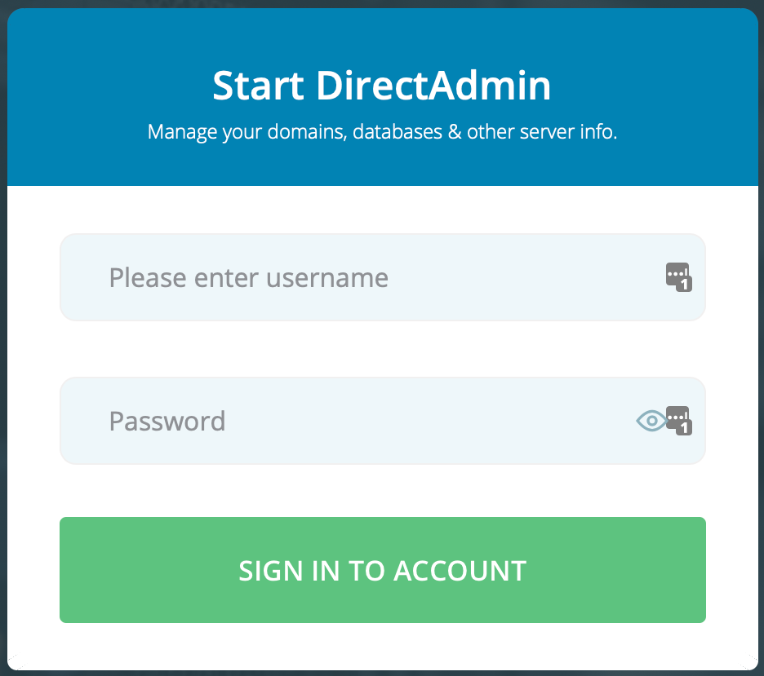
Task: Submit the login form with the green button
Action: [382, 570]
